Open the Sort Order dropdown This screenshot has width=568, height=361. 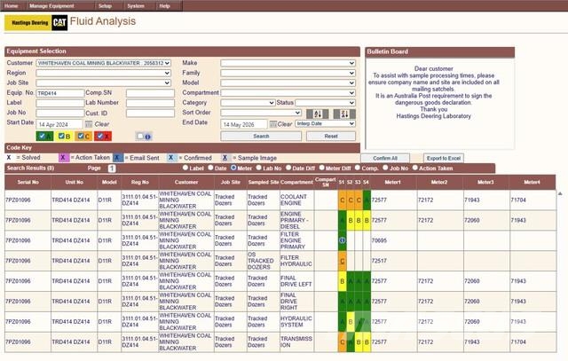[261, 113]
